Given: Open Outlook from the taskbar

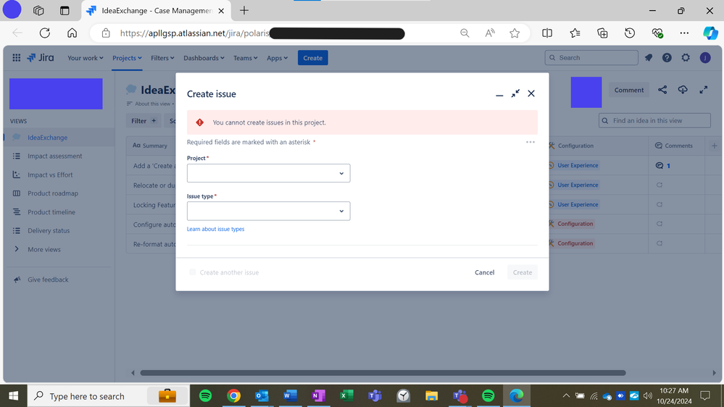Looking at the screenshot, I should (262, 396).
